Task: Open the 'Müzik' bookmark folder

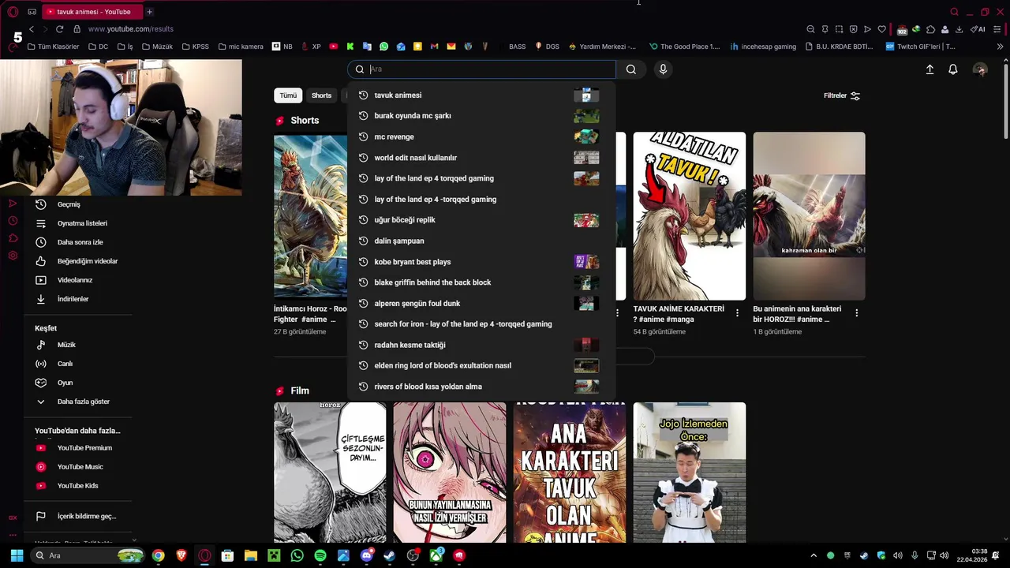Action: (158, 47)
